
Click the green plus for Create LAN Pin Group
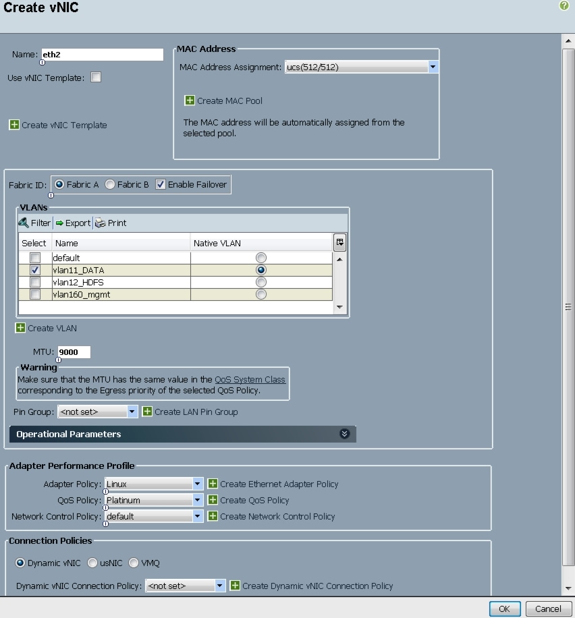coord(147,412)
